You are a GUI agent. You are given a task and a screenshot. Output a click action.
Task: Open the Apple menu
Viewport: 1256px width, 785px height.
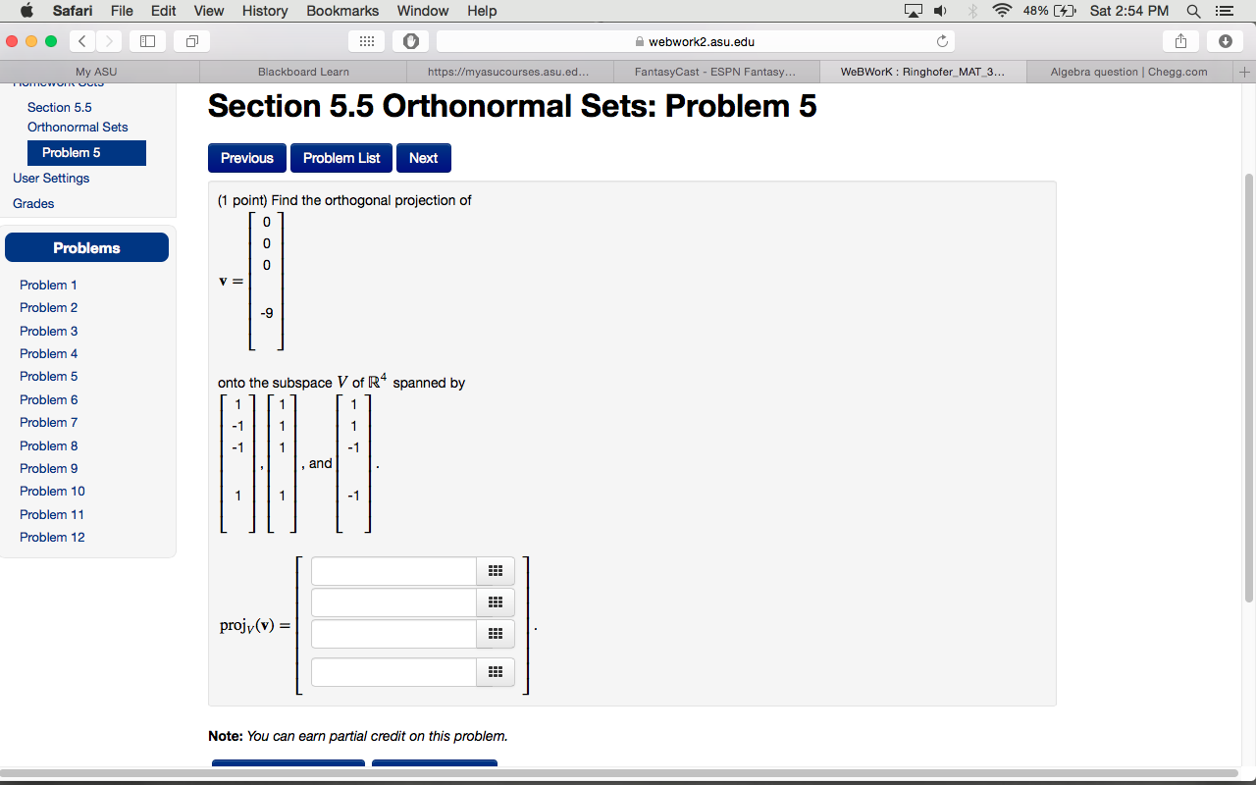click(x=26, y=11)
